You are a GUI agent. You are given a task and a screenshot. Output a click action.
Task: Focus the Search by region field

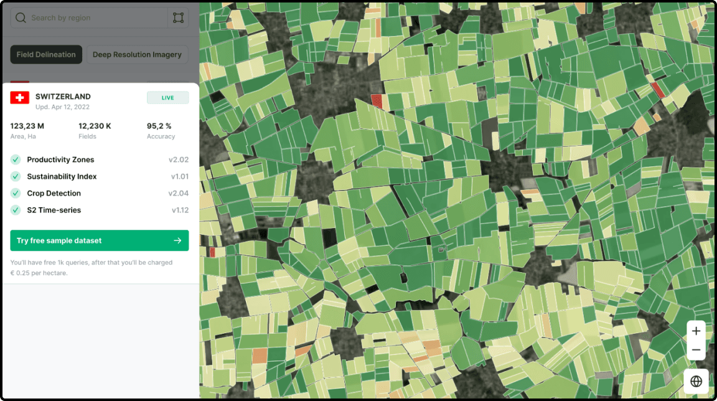coord(89,18)
